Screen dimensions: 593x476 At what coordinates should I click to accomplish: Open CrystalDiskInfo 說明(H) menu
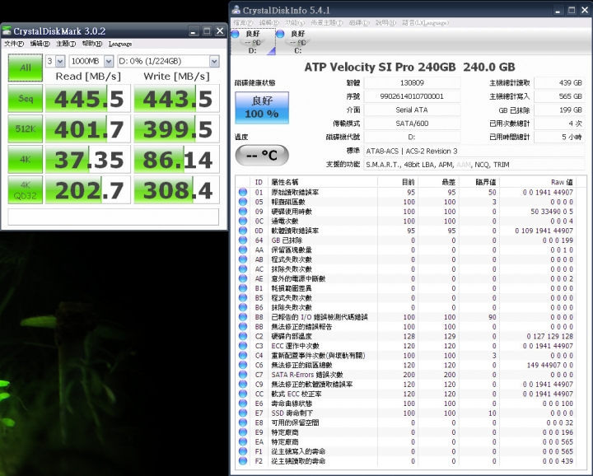point(385,23)
